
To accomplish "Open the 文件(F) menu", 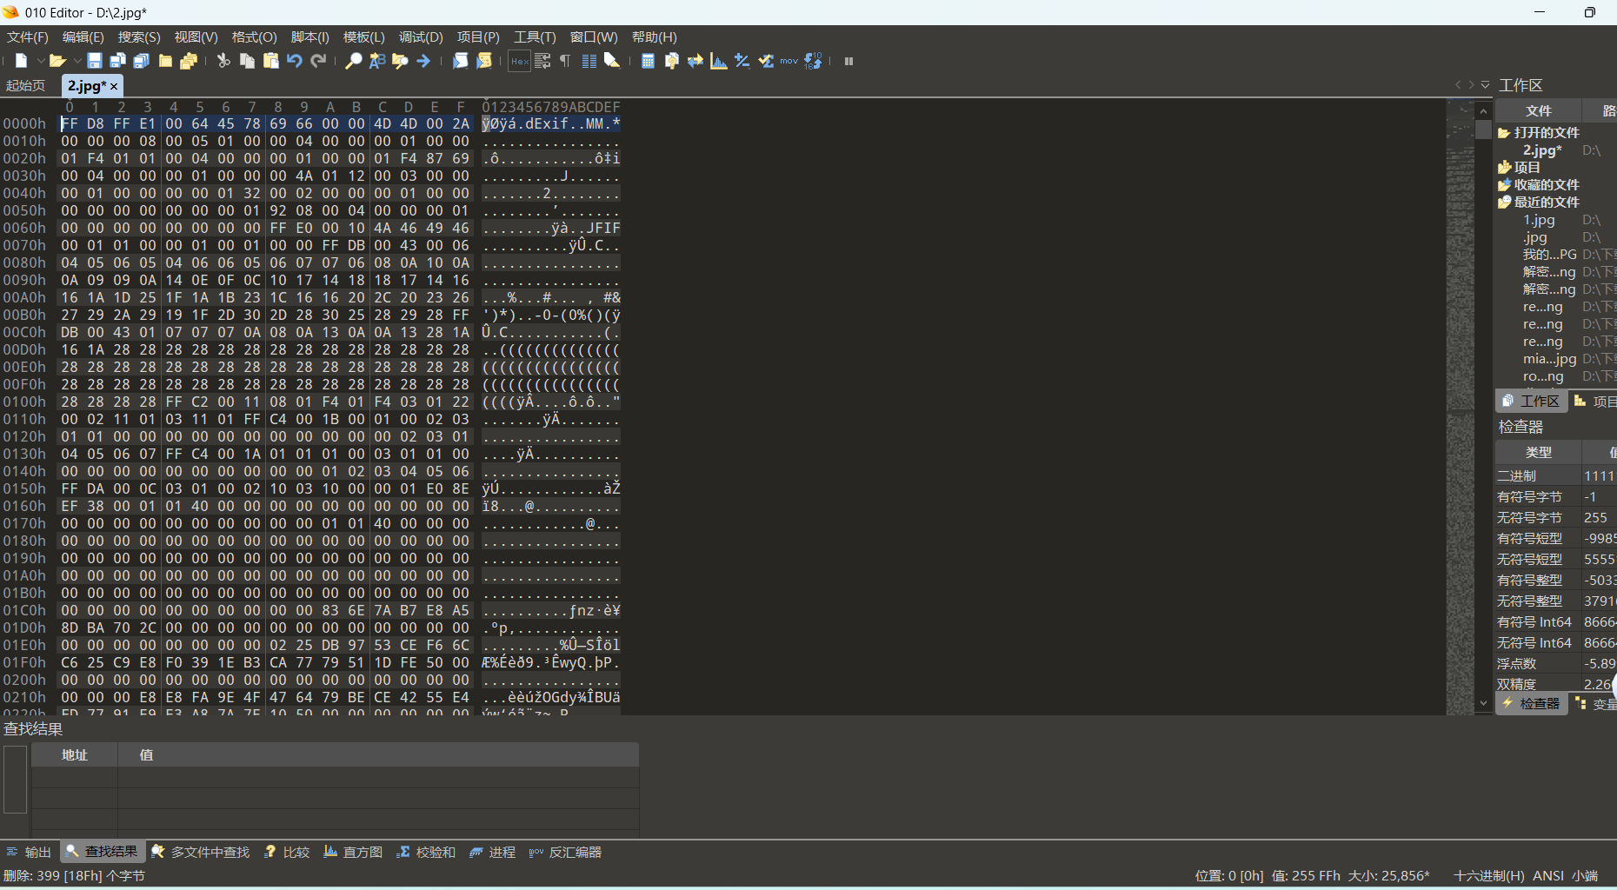I will (x=28, y=37).
